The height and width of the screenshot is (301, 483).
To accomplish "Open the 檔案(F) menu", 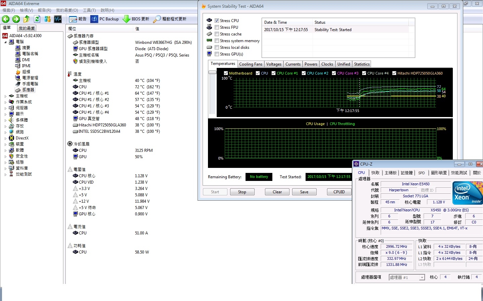I will coord(9,10).
